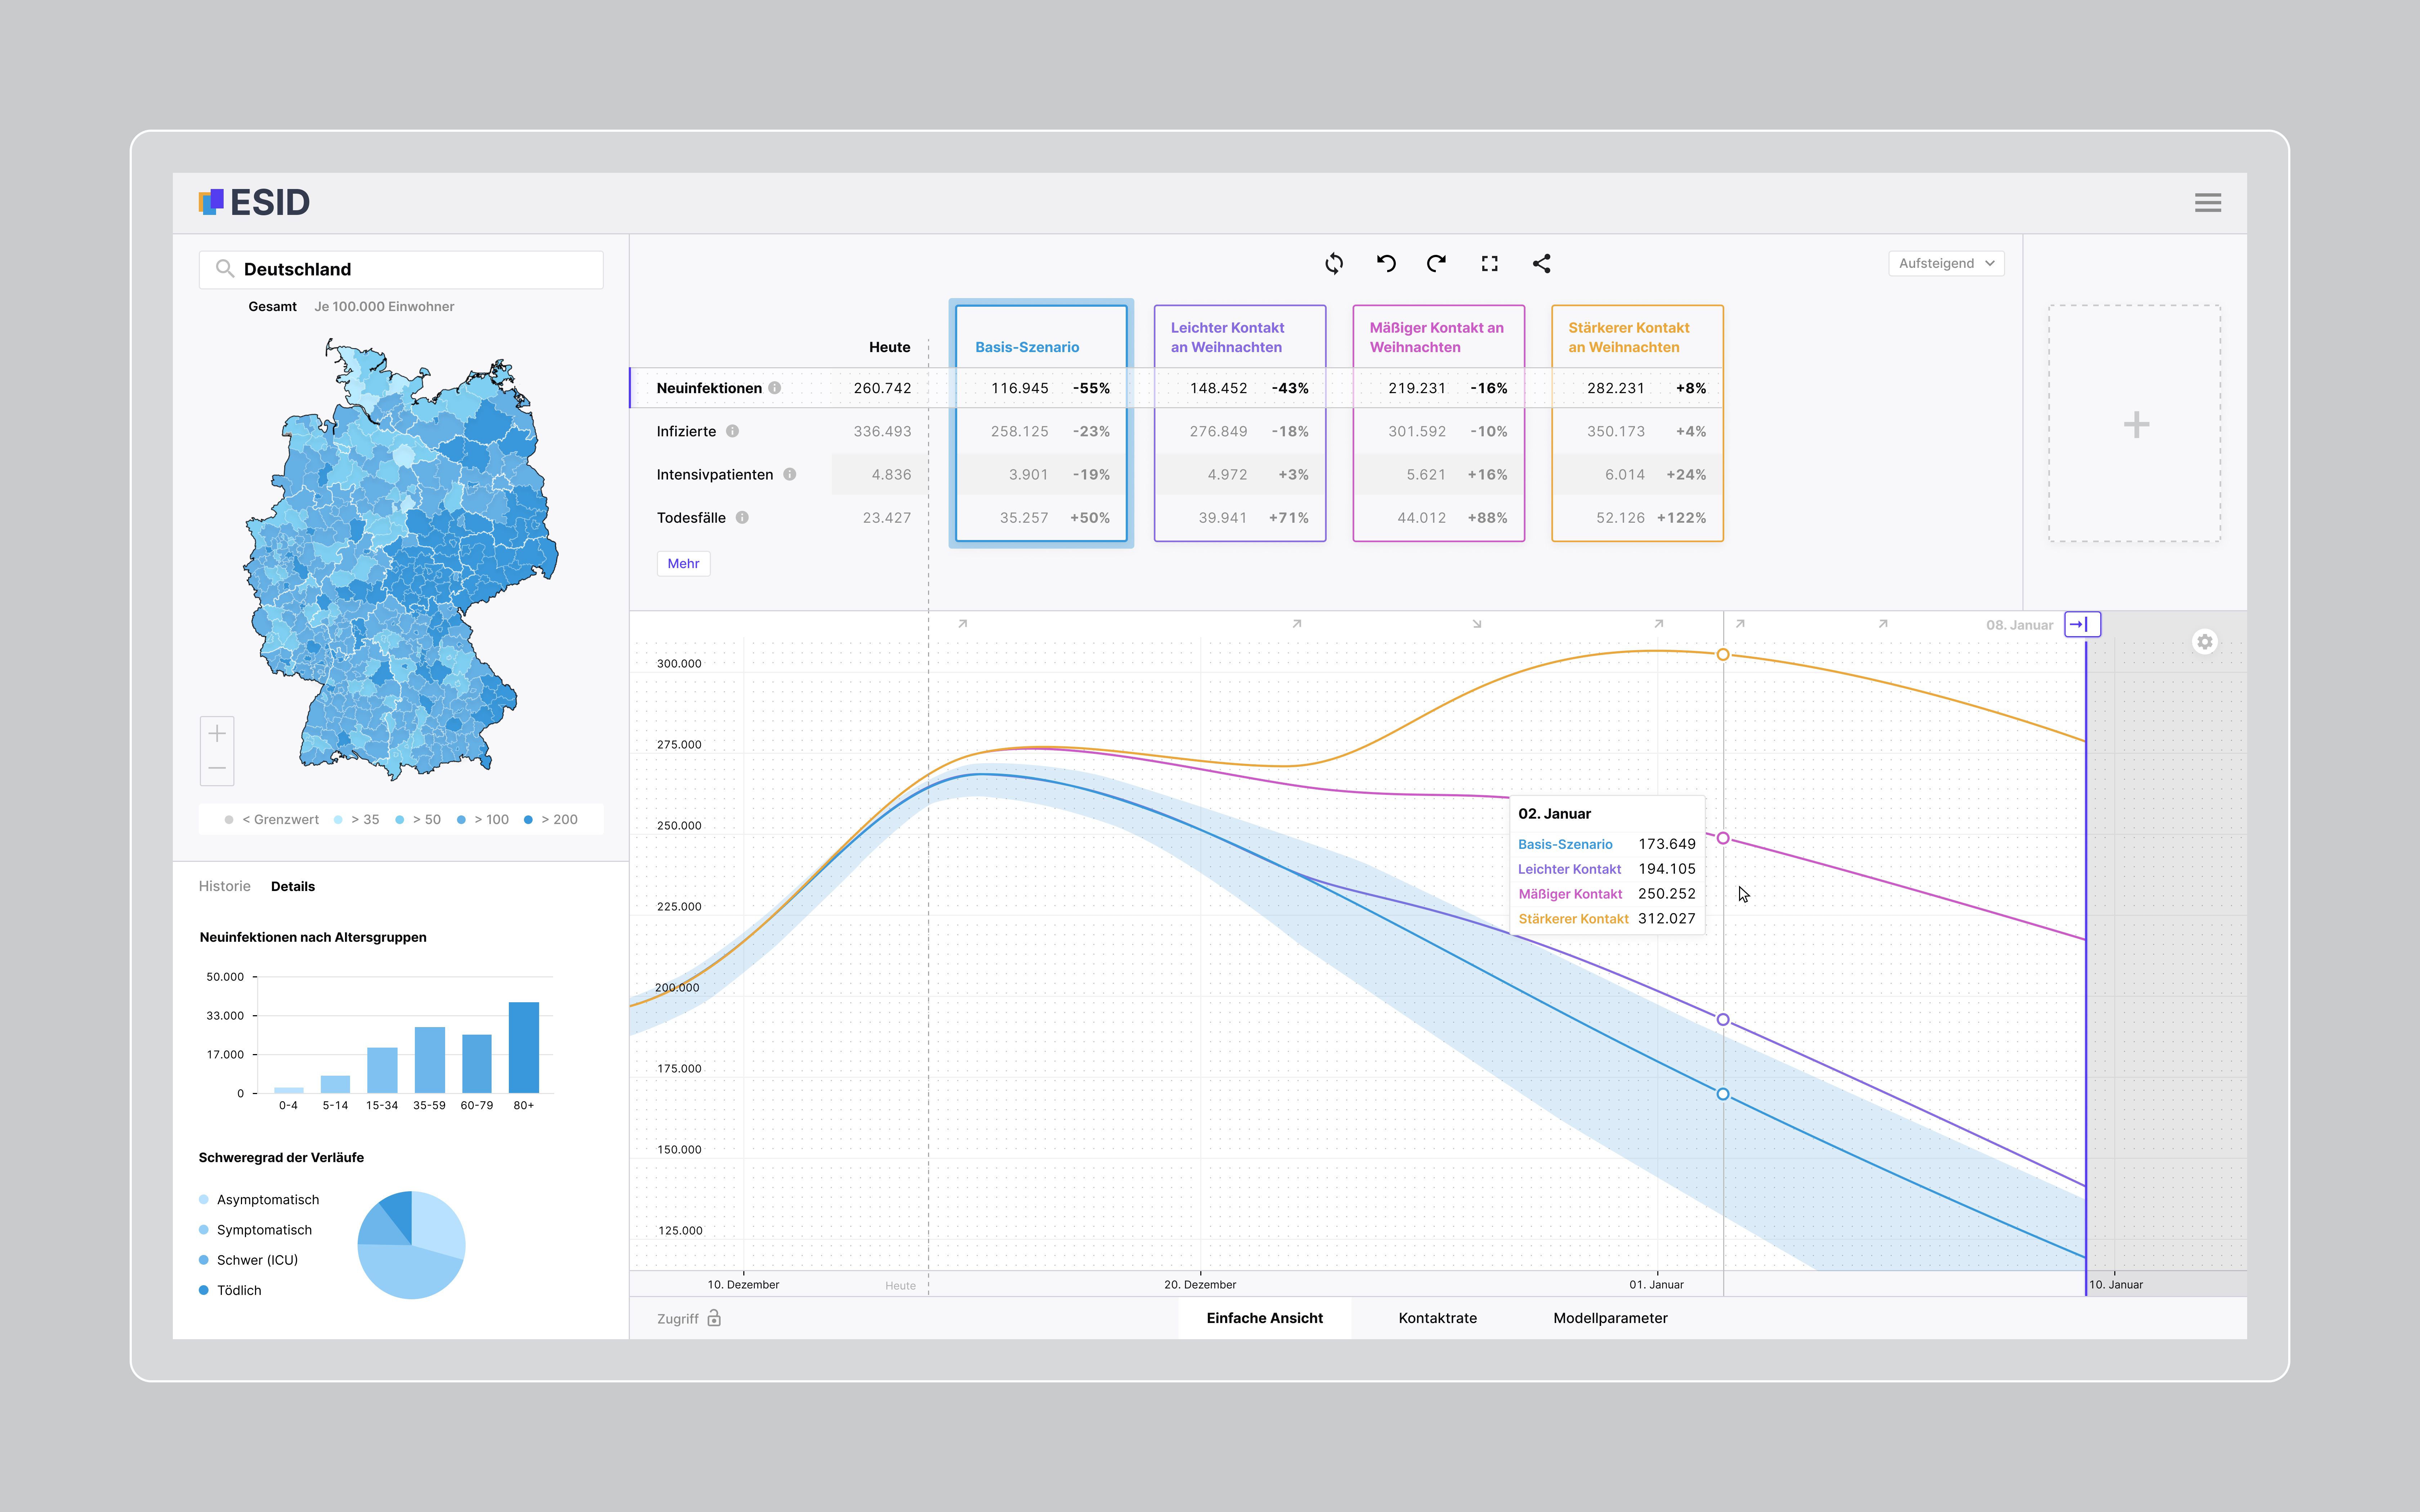Select the Modellparameter tab
The image size is (2420, 1512).
[x=1610, y=1318]
